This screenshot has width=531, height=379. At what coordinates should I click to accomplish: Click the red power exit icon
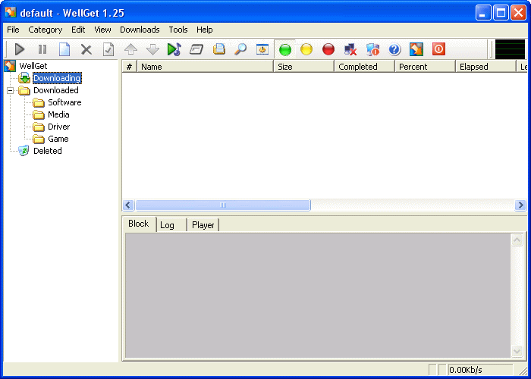pos(438,49)
